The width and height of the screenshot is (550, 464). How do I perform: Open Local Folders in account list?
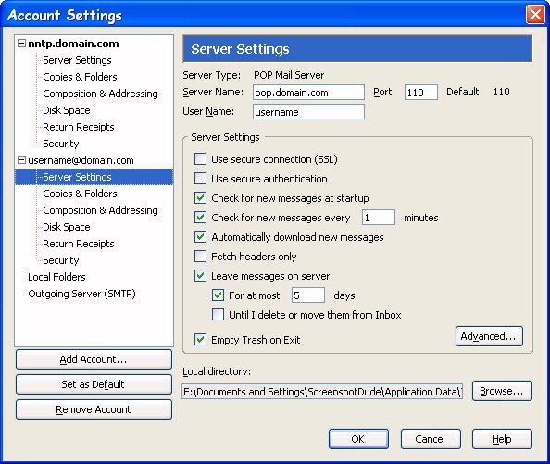56,277
